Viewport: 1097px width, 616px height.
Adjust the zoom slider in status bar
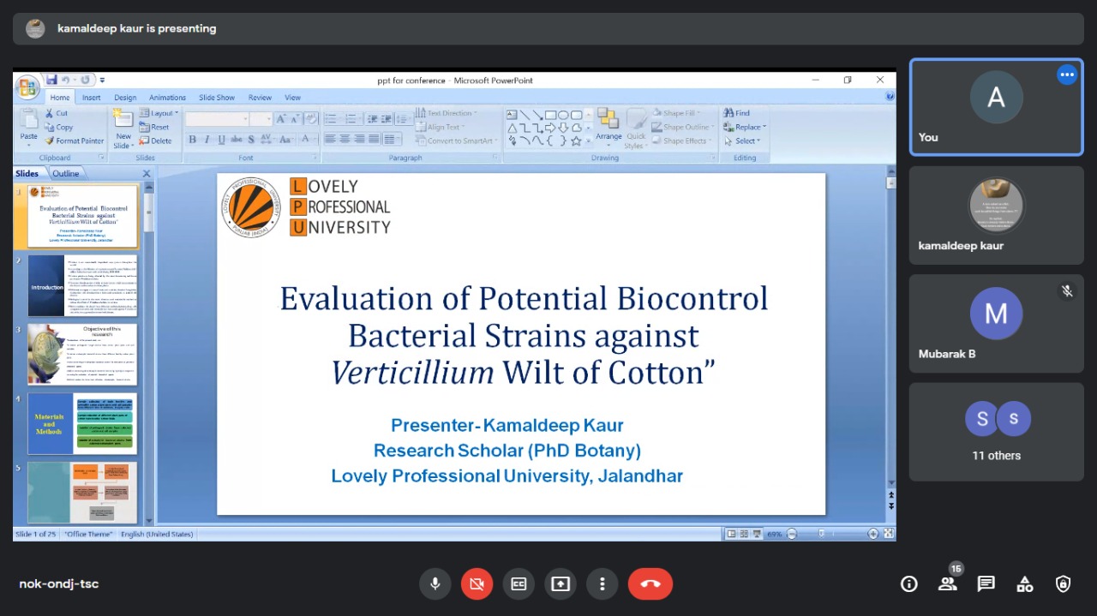click(822, 534)
